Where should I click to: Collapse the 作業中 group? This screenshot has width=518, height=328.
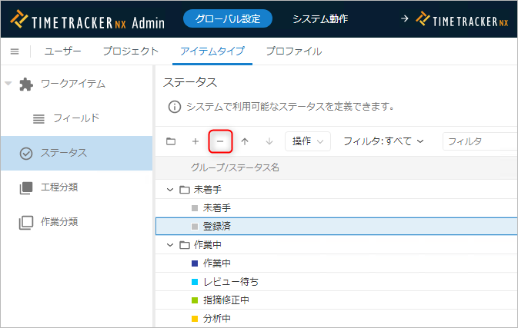point(170,245)
